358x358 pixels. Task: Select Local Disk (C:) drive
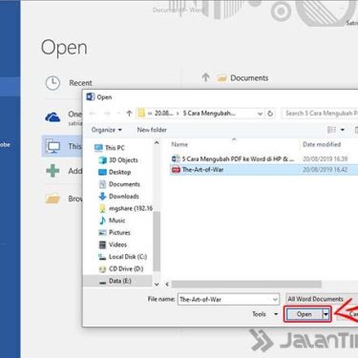click(x=122, y=257)
